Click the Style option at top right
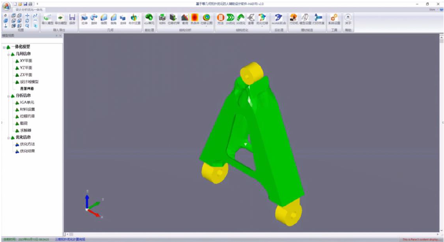The height and width of the screenshot is (242, 444). [x=432, y=10]
